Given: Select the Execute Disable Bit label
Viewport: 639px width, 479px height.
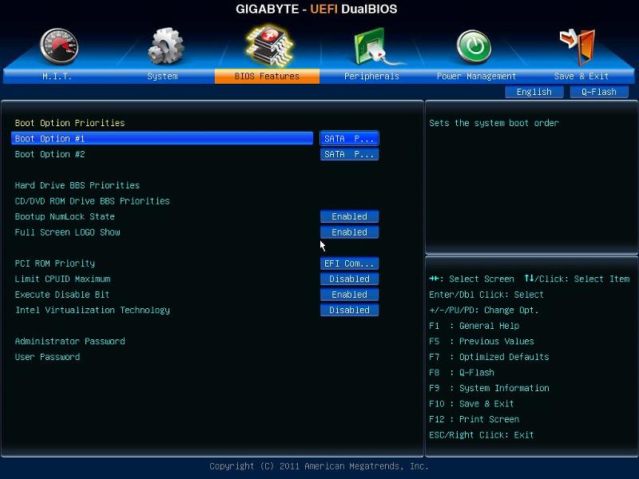Looking at the screenshot, I should (62, 295).
